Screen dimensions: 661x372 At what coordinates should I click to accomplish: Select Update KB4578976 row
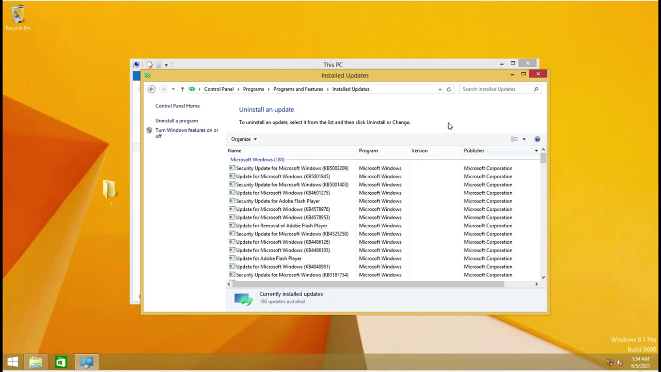click(x=383, y=209)
